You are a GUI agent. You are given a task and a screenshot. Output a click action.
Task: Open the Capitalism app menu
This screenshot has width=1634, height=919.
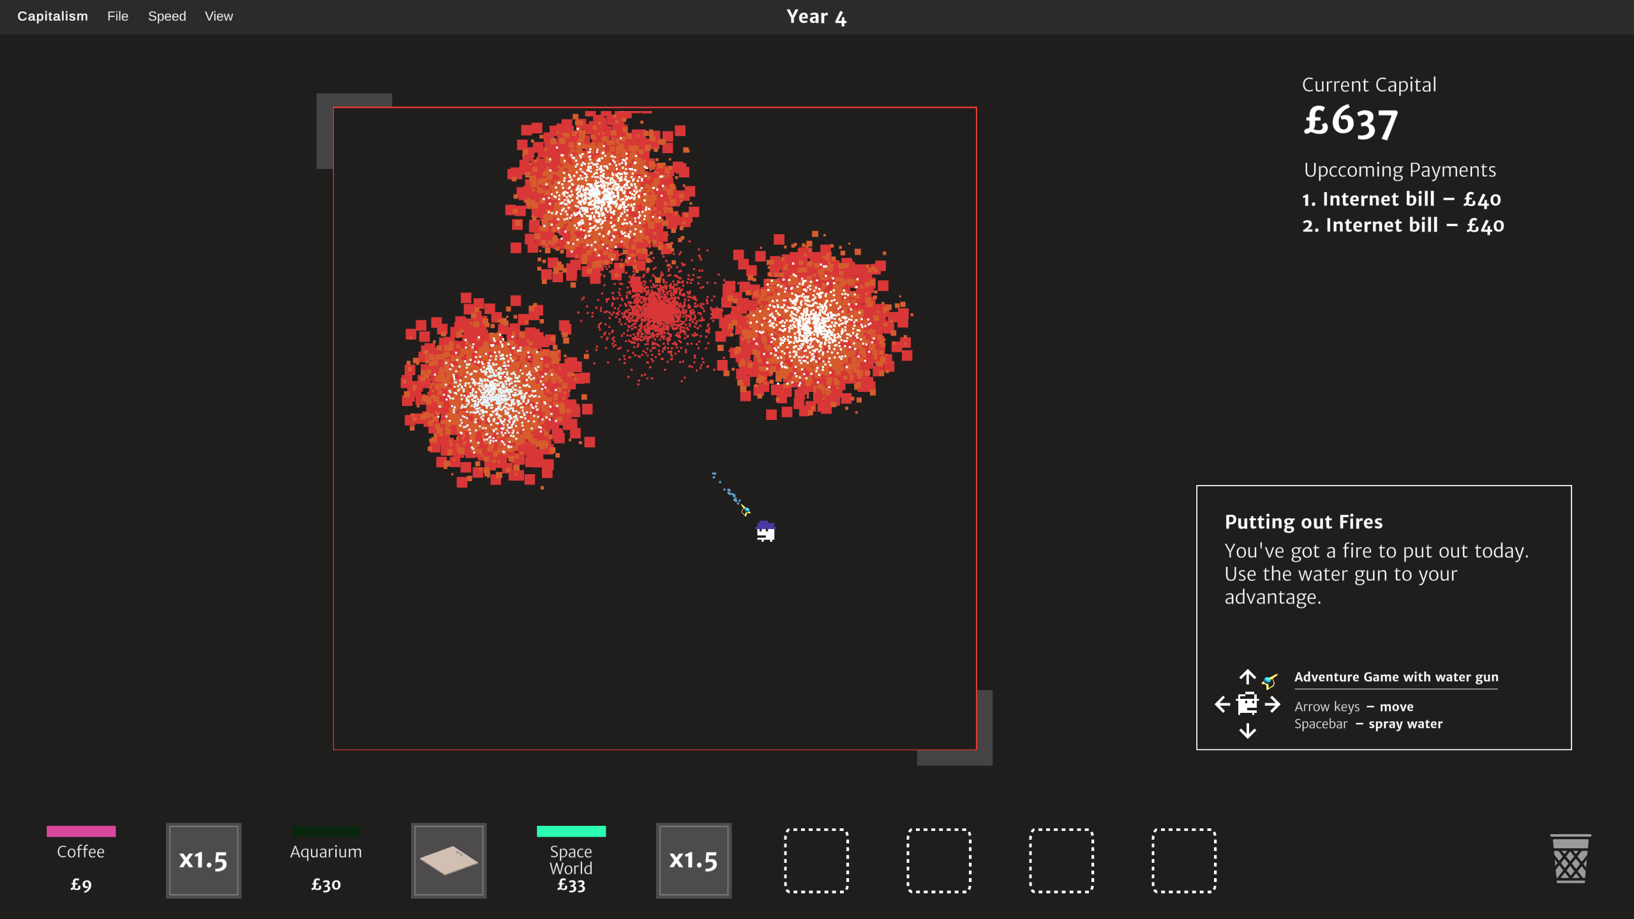(52, 17)
